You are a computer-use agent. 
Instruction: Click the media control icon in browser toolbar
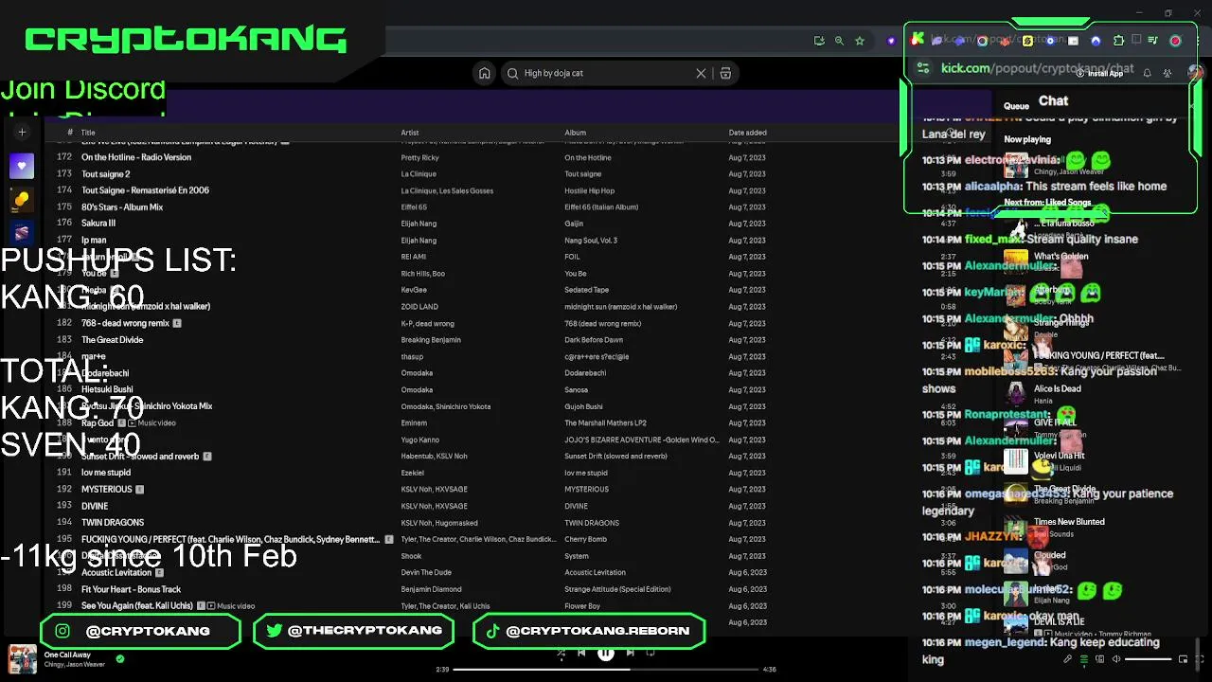coord(1152,41)
